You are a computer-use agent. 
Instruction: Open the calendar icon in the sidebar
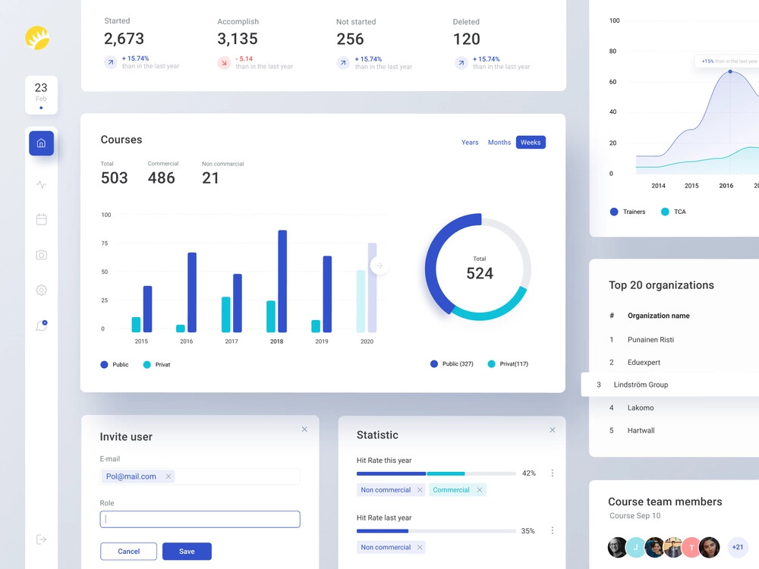pos(41,219)
